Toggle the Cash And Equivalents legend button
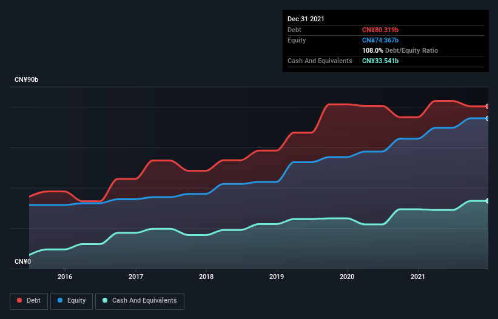This screenshot has width=498, height=319. click(x=140, y=301)
